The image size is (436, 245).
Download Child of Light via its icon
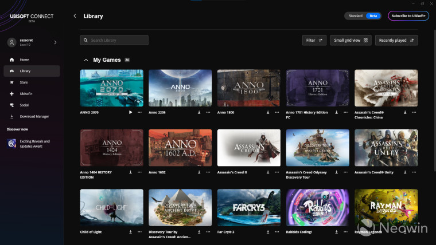130,232
